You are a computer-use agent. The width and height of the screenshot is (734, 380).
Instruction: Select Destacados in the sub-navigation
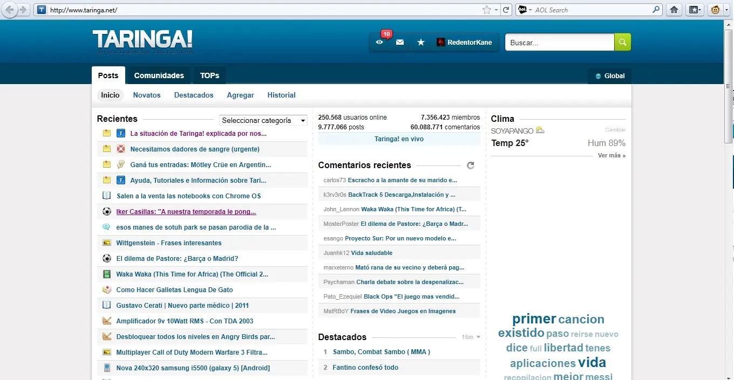coord(194,95)
